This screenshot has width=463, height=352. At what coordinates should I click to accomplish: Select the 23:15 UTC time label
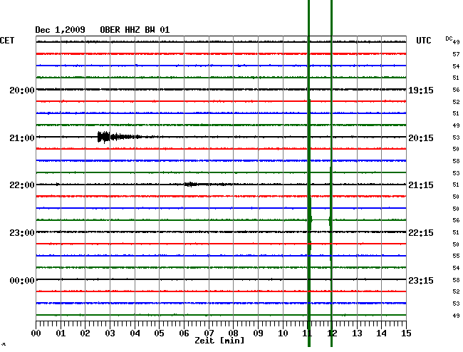pos(421,280)
